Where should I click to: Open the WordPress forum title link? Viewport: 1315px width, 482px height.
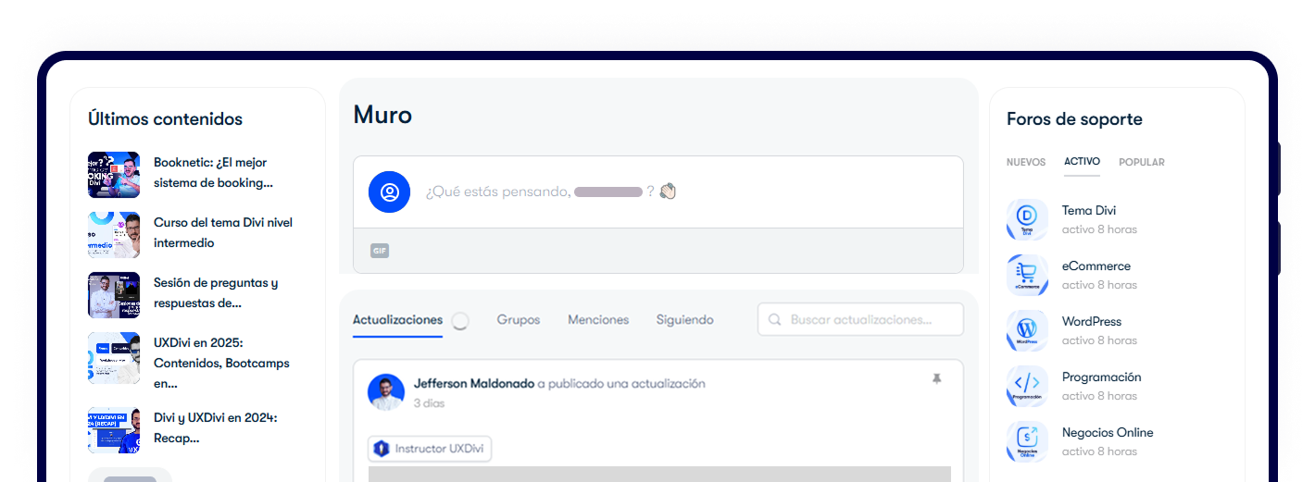click(1092, 322)
